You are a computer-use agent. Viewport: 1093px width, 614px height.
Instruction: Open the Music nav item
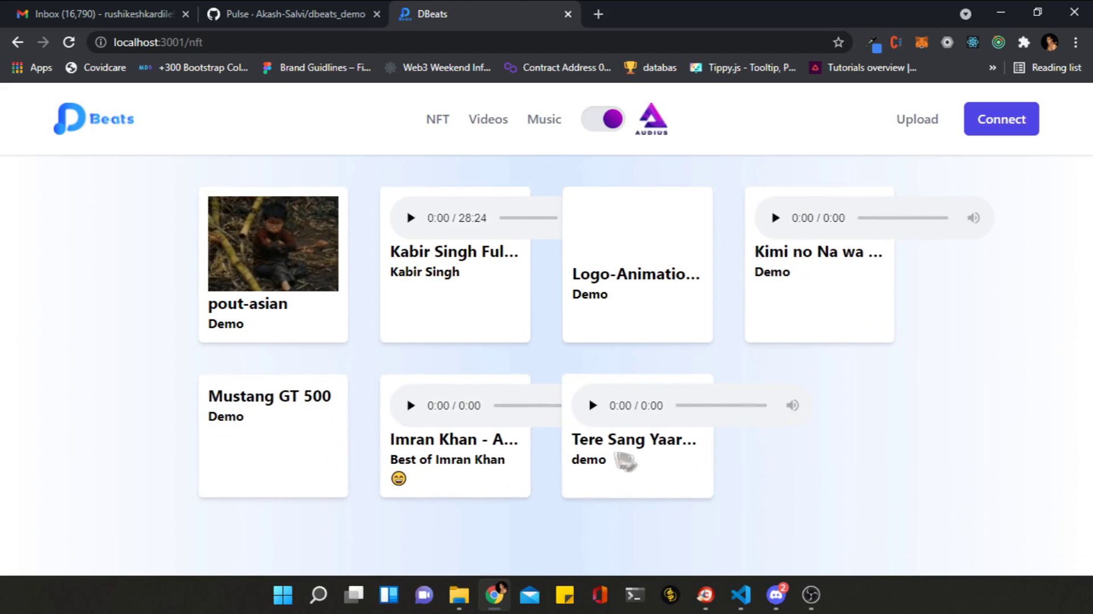click(544, 119)
